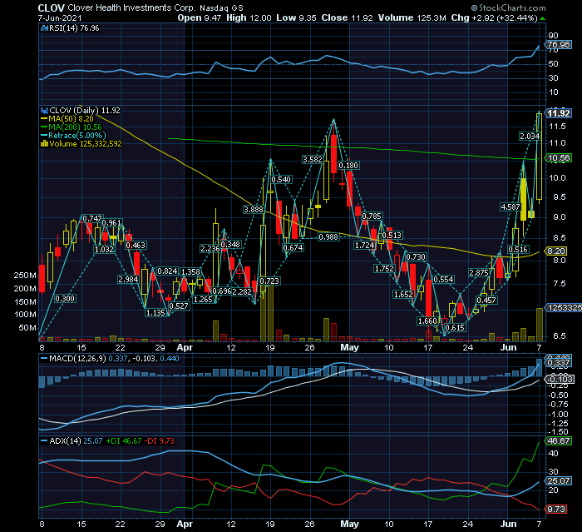This screenshot has height=532, width=582.
Task: Click the 4.587 retrace label
Action: [x=510, y=207]
